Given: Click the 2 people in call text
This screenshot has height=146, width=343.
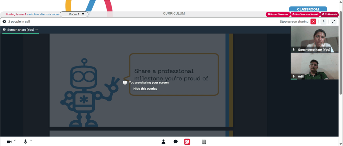Looking at the screenshot, I should 19,22.
